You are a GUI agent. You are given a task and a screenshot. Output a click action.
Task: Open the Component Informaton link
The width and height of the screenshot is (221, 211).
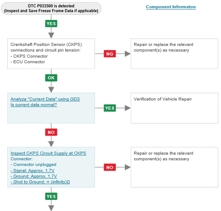[171, 7]
